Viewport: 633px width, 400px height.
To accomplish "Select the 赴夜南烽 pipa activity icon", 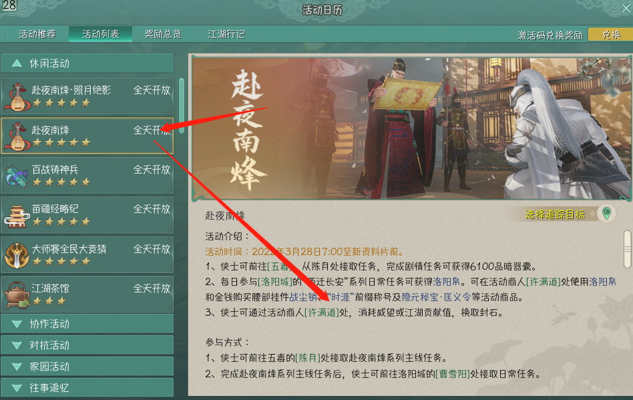I will click(x=17, y=136).
